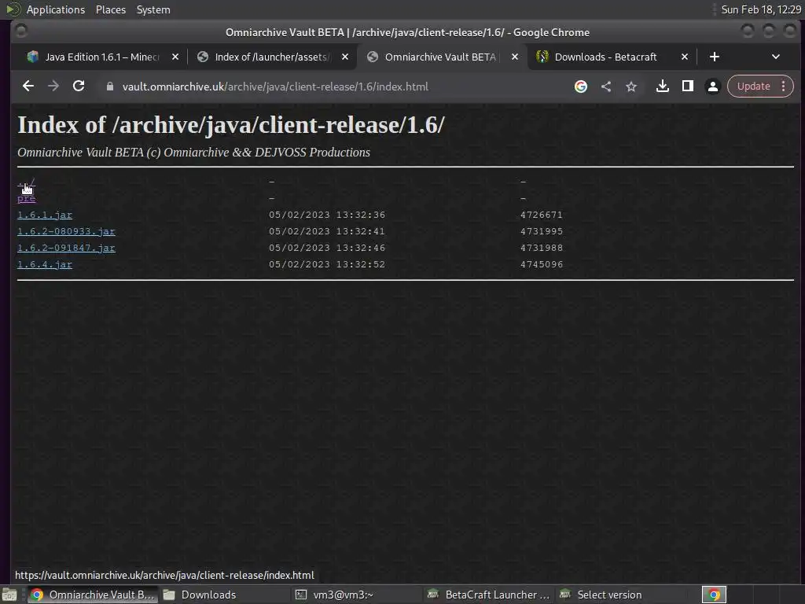Click the show desktop icon in taskbar
This screenshot has width=805, height=604.
pos(9,595)
